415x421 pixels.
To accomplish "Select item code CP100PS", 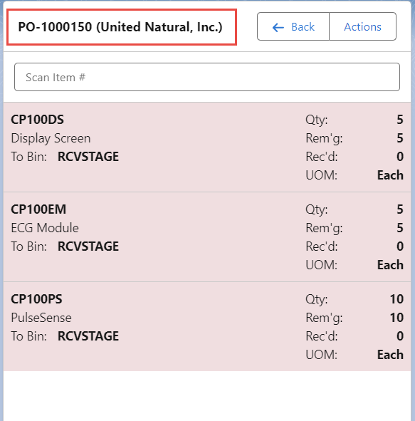I will pos(36,299).
